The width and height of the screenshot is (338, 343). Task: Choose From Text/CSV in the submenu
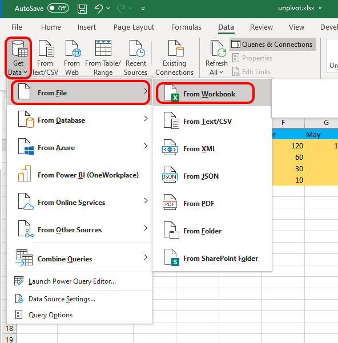tap(212, 121)
